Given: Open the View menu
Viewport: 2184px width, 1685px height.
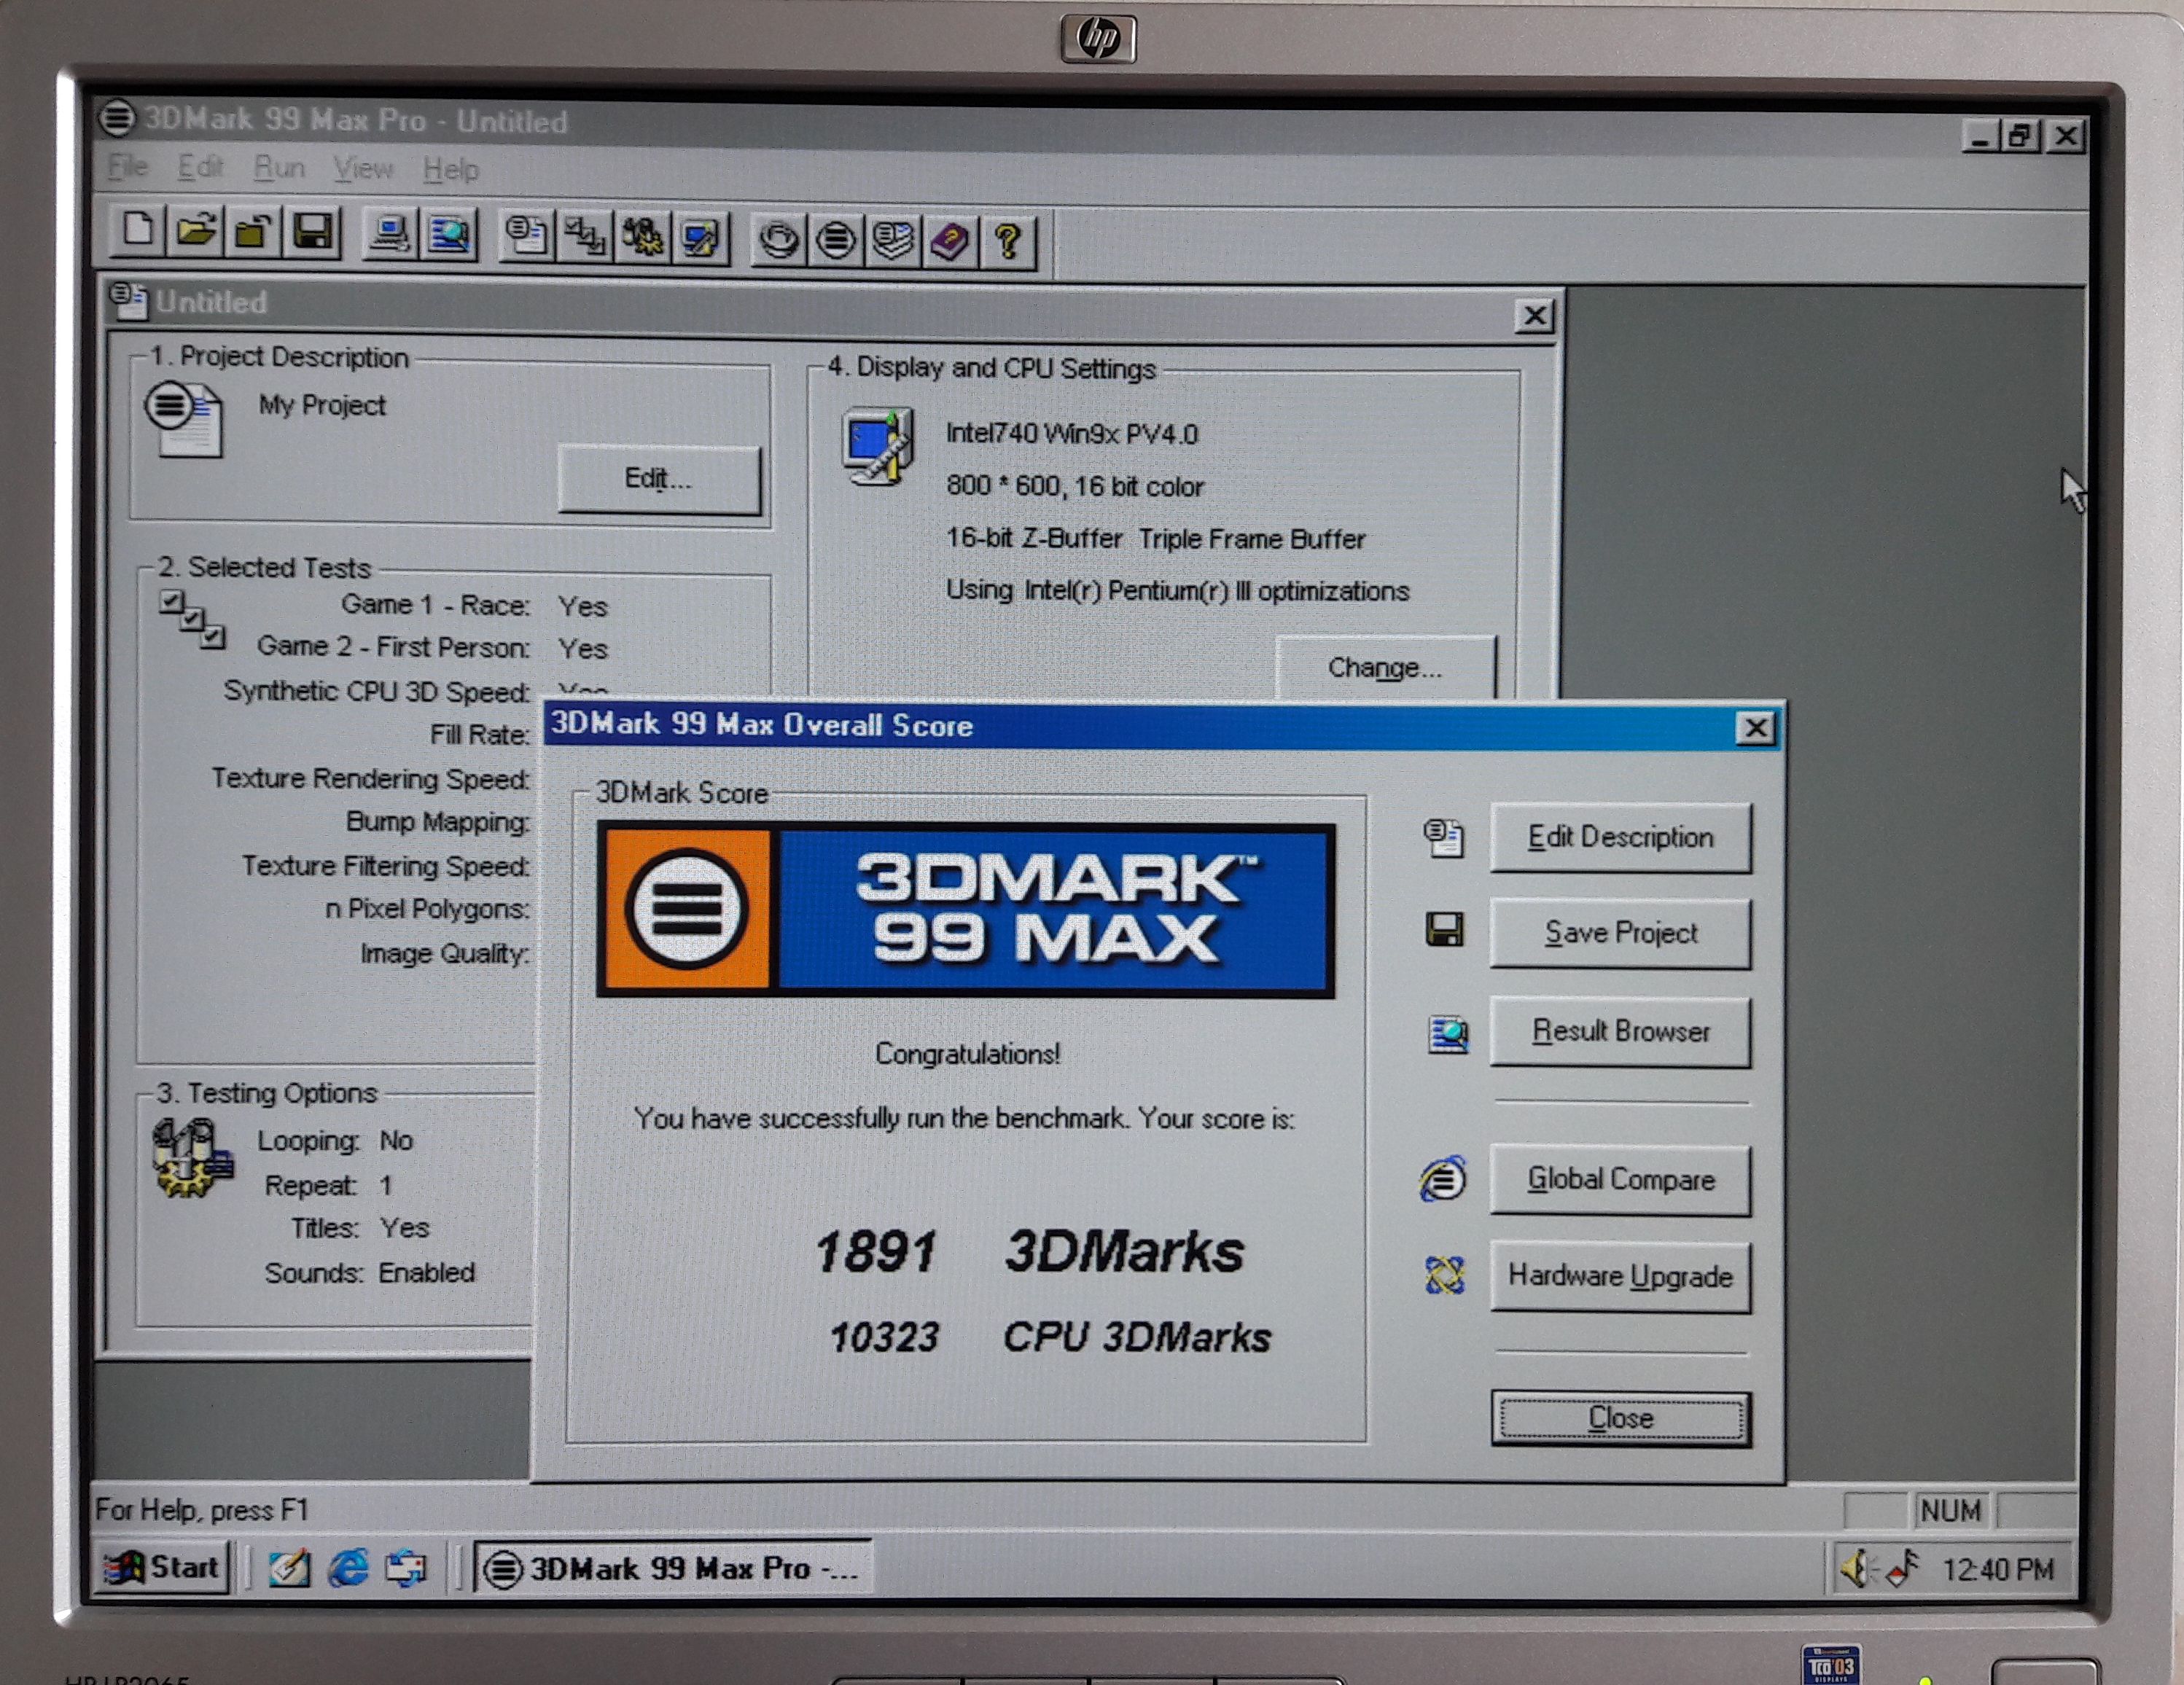Looking at the screenshot, I should [x=363, y=169].
